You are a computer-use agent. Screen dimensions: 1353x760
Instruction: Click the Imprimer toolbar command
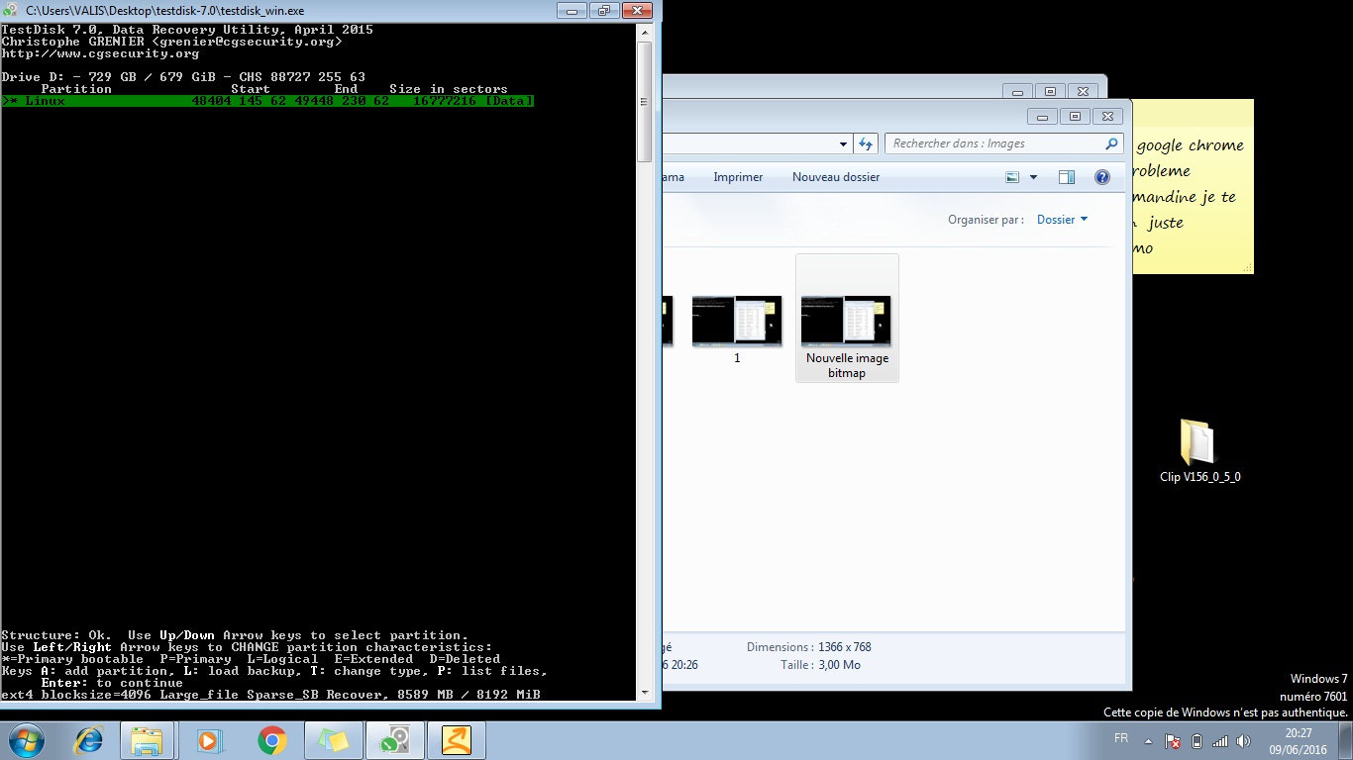pos(738,177)
